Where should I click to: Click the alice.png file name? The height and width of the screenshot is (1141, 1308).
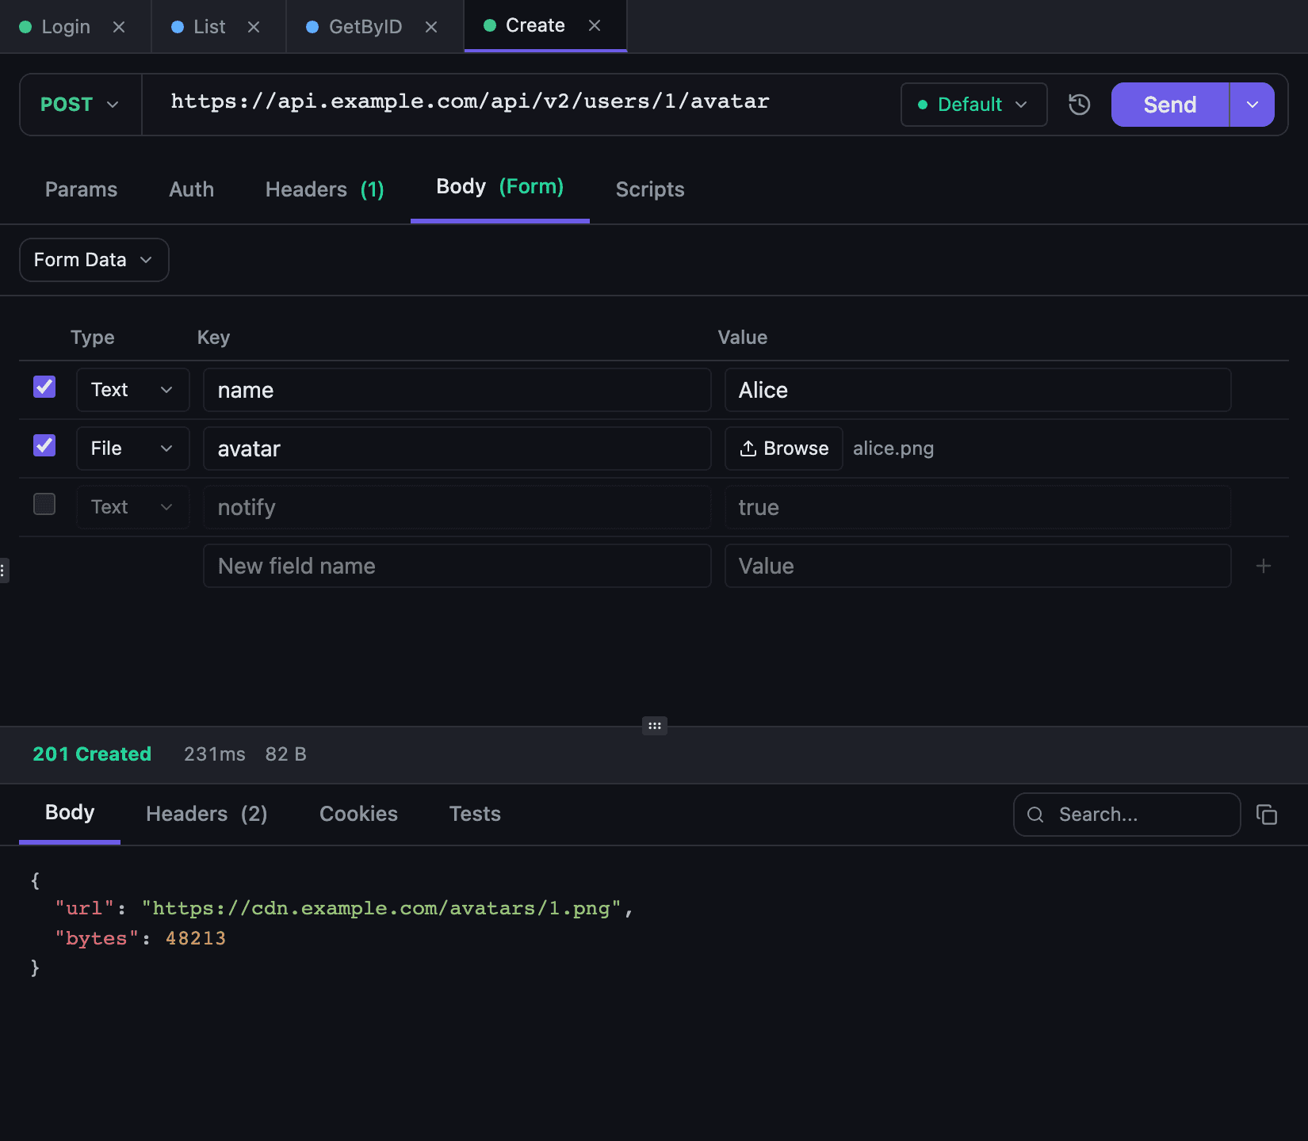[893, 448]
